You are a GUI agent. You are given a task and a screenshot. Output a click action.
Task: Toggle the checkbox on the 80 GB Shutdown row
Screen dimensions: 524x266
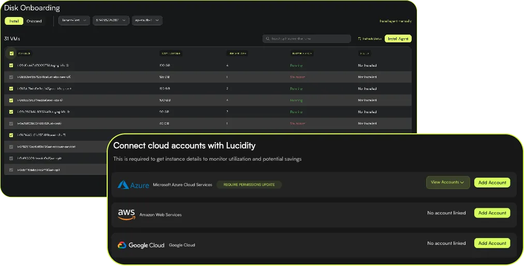pyautogui.click(x=11, y=123)
